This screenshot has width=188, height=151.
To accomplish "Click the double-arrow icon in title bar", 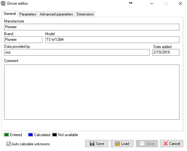I will 131,3.
